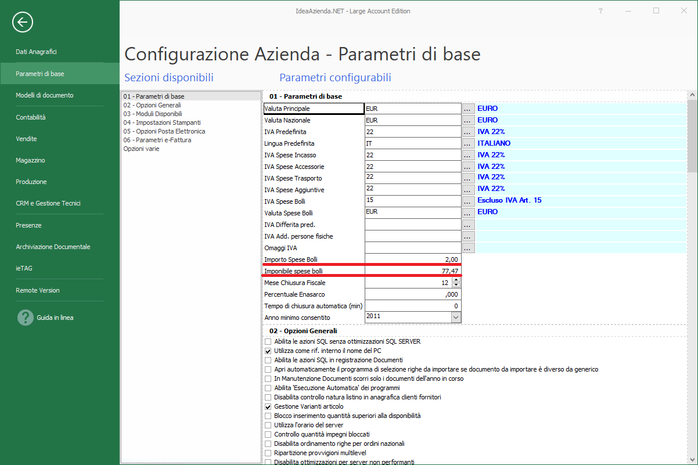Image resolution: width=698 pixels, height=465 pixels.
Task: Uncheck 'Utilizza come rif. interno il nome del PC'
Action: (x=268, y=351)
